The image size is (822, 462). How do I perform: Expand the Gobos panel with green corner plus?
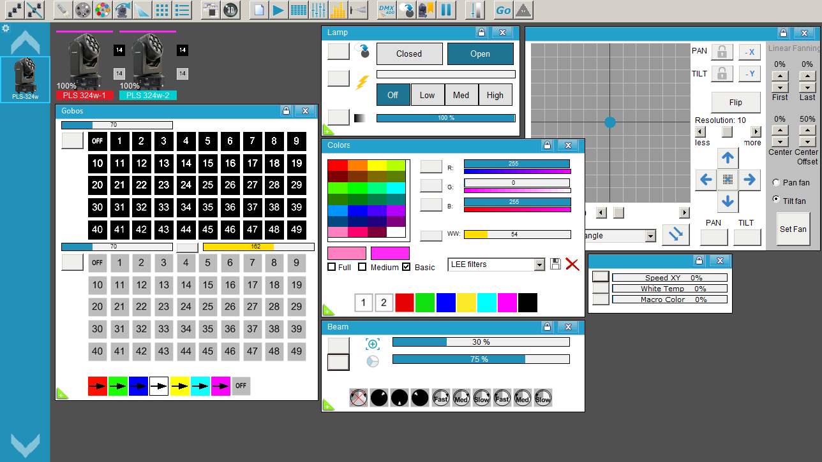tap(62, 394)
